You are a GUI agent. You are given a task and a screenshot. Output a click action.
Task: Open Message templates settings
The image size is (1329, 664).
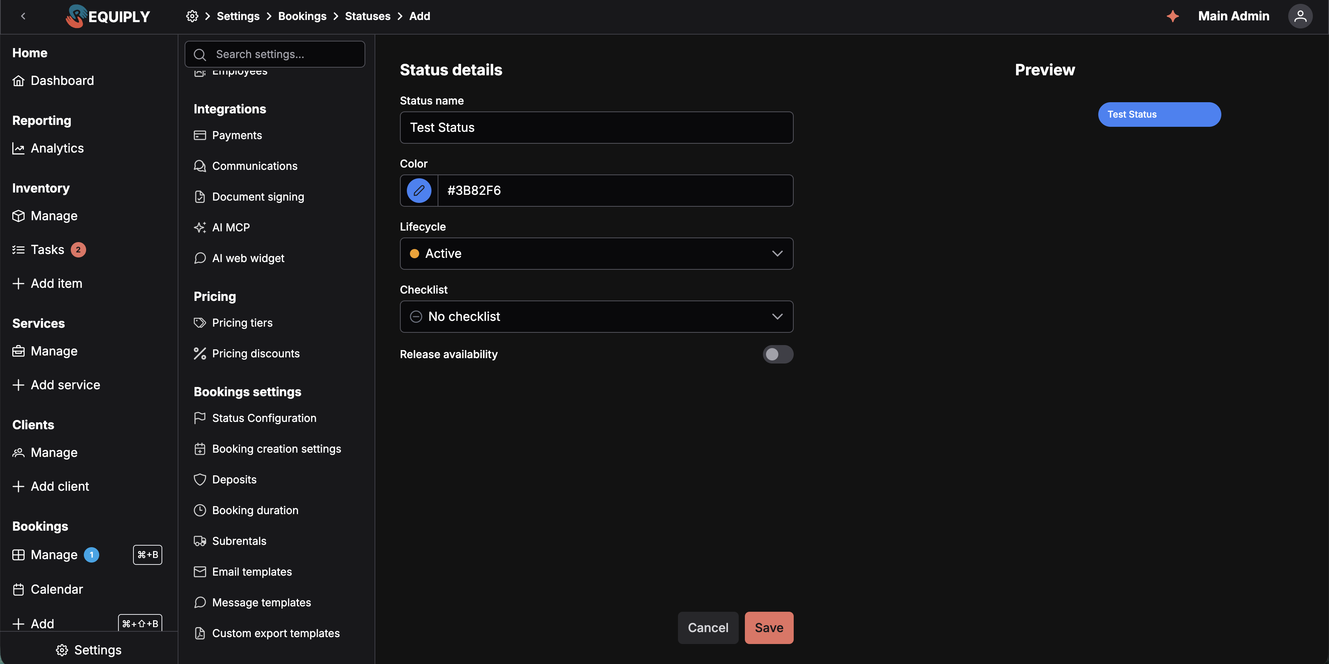[x=252, y=603]
